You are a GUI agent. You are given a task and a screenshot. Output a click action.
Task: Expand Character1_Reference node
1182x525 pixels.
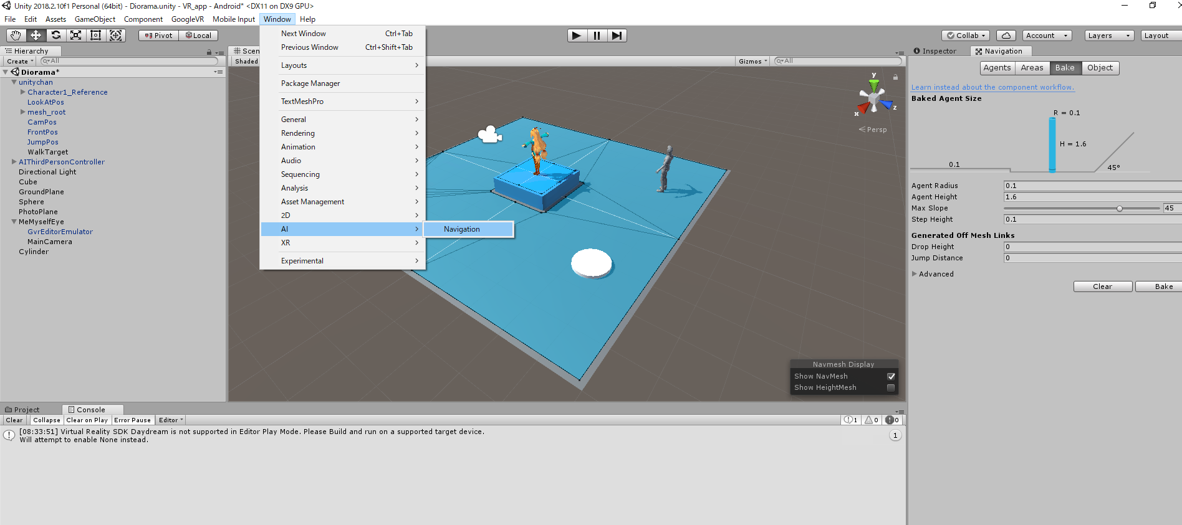tap(23, 92)
